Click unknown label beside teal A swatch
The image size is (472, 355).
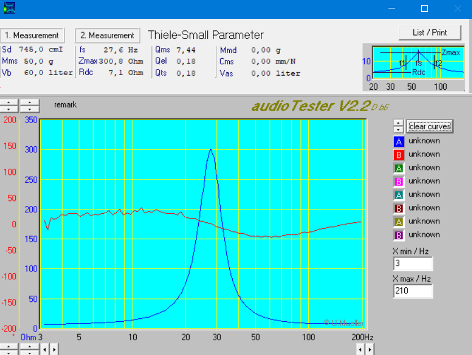pos(424,194)
